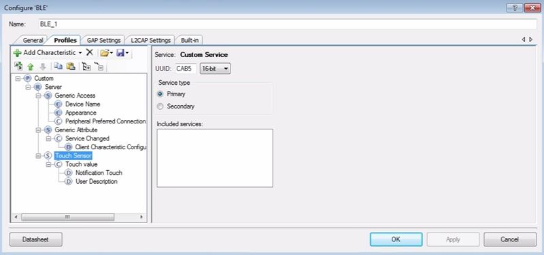This screenshot has height=255, width=544.
Task: Select Notification Touch in the tree
Action: (x=99, y=173)
